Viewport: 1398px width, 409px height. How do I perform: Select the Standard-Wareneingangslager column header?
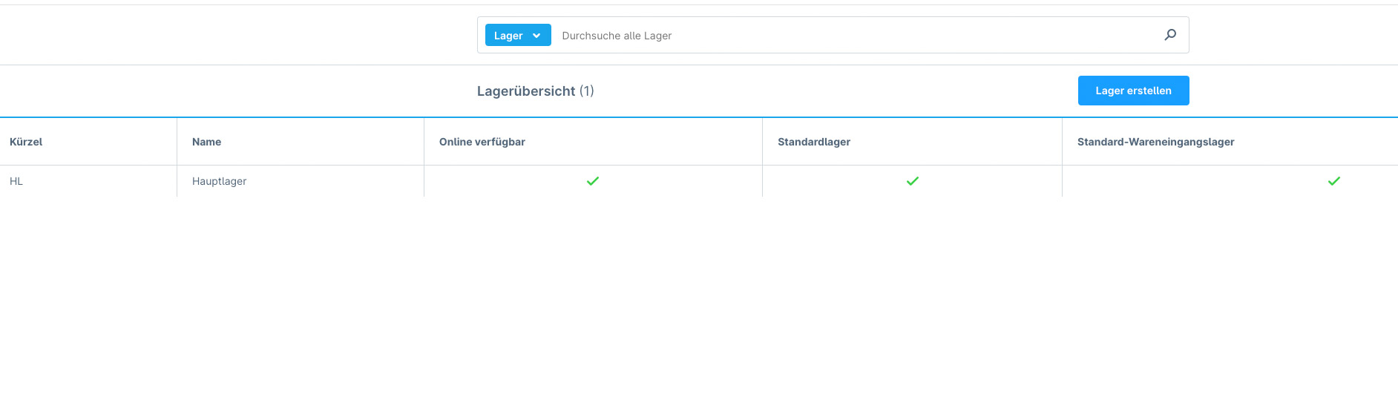[1155, 142]
